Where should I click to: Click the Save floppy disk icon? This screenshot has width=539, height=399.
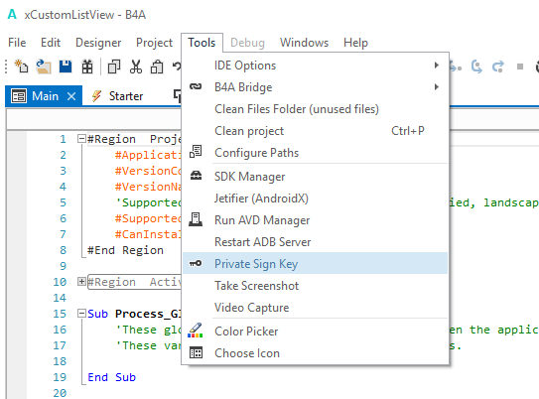tap(66, 66)
